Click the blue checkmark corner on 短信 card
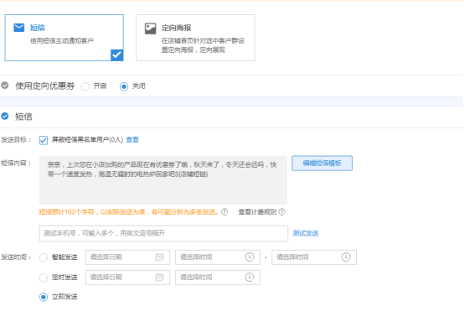Image resolution: width=464 pixels, height=312 pixels. (117, 55)
